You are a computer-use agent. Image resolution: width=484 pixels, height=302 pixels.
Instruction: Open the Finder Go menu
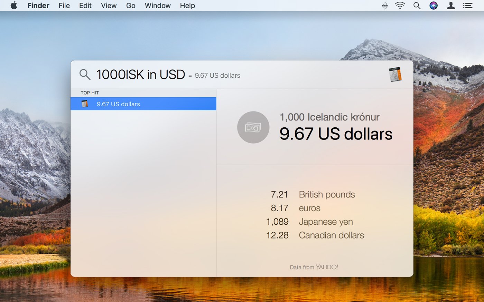coord(130,6)
